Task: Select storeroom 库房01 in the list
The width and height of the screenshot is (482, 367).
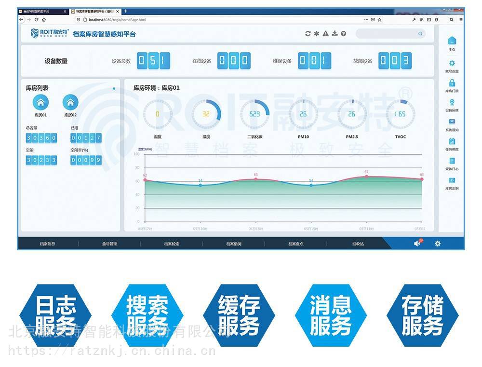Action: pos(40,102)
